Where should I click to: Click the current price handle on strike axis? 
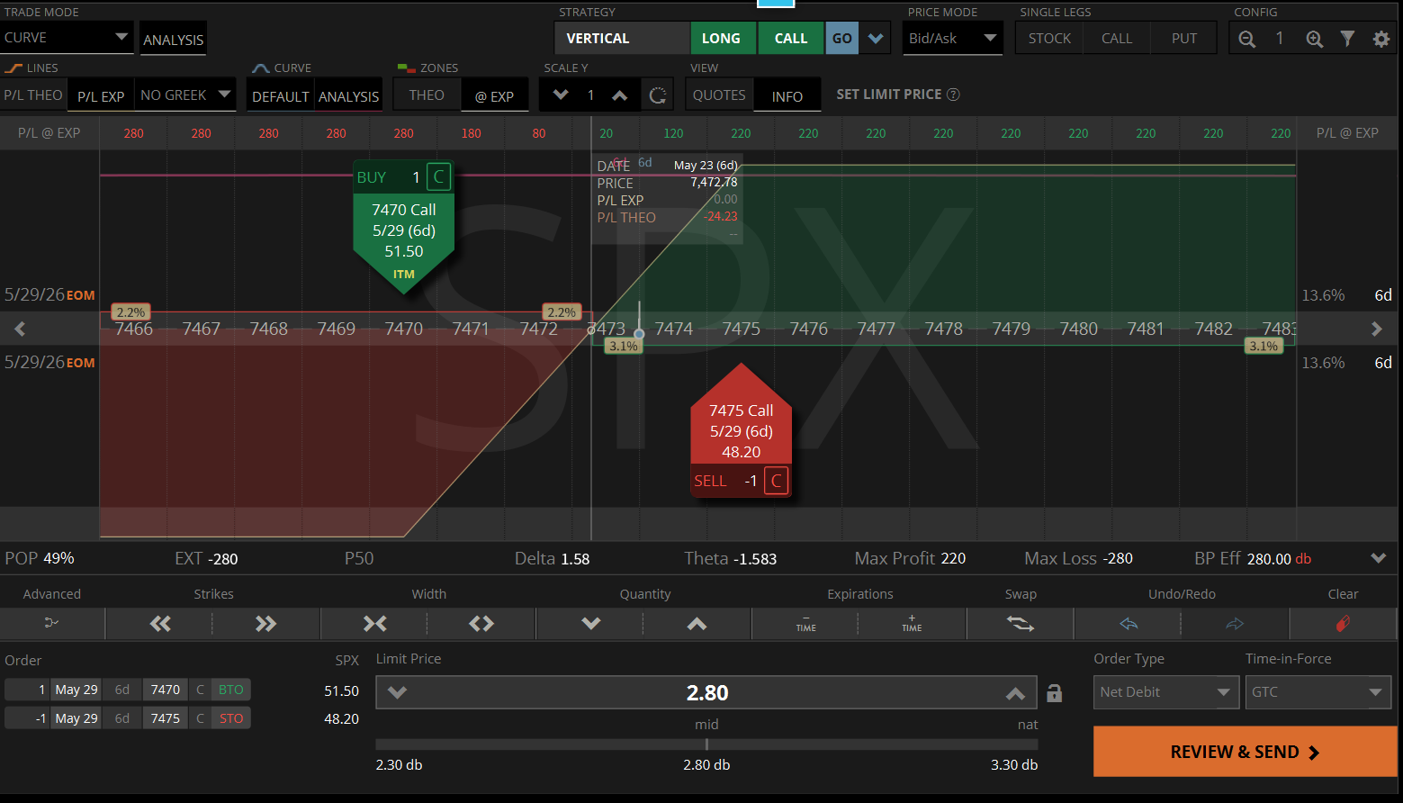[x=639, y=332]
